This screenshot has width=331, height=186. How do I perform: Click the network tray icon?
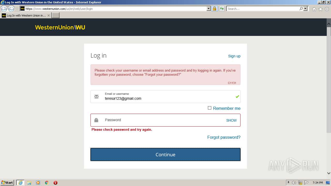[300, 183]
